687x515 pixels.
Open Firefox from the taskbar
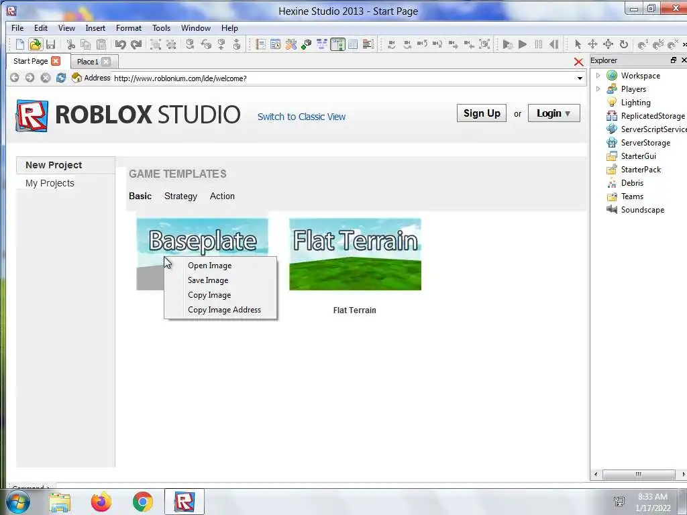point(101,502)
